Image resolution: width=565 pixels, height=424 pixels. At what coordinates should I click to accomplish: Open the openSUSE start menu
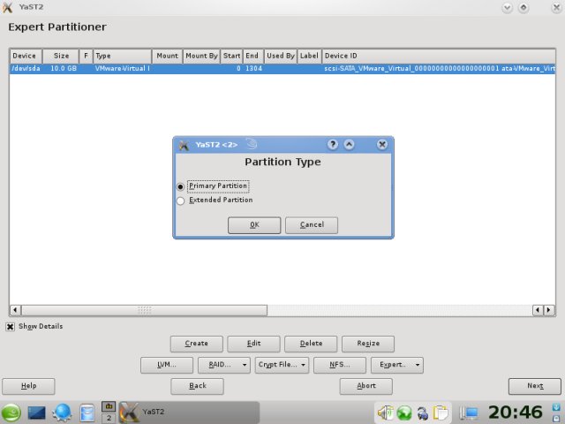11,413
